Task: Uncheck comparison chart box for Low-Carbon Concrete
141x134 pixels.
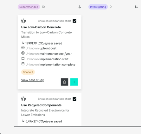Action: click(x=74, y=21)
